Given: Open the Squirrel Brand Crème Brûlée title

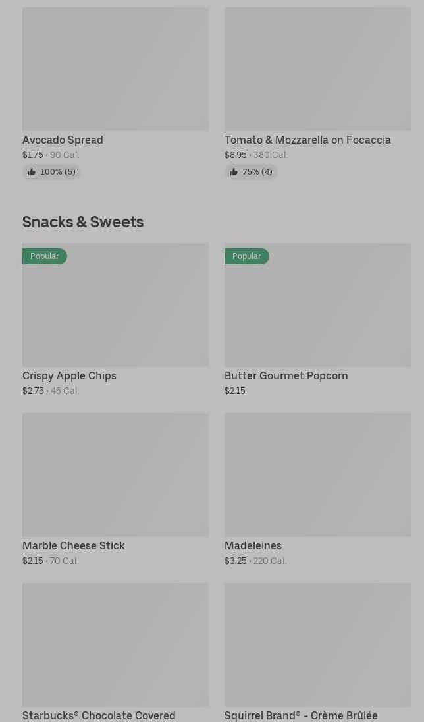Looking at the screenshot, I should 301,715.
